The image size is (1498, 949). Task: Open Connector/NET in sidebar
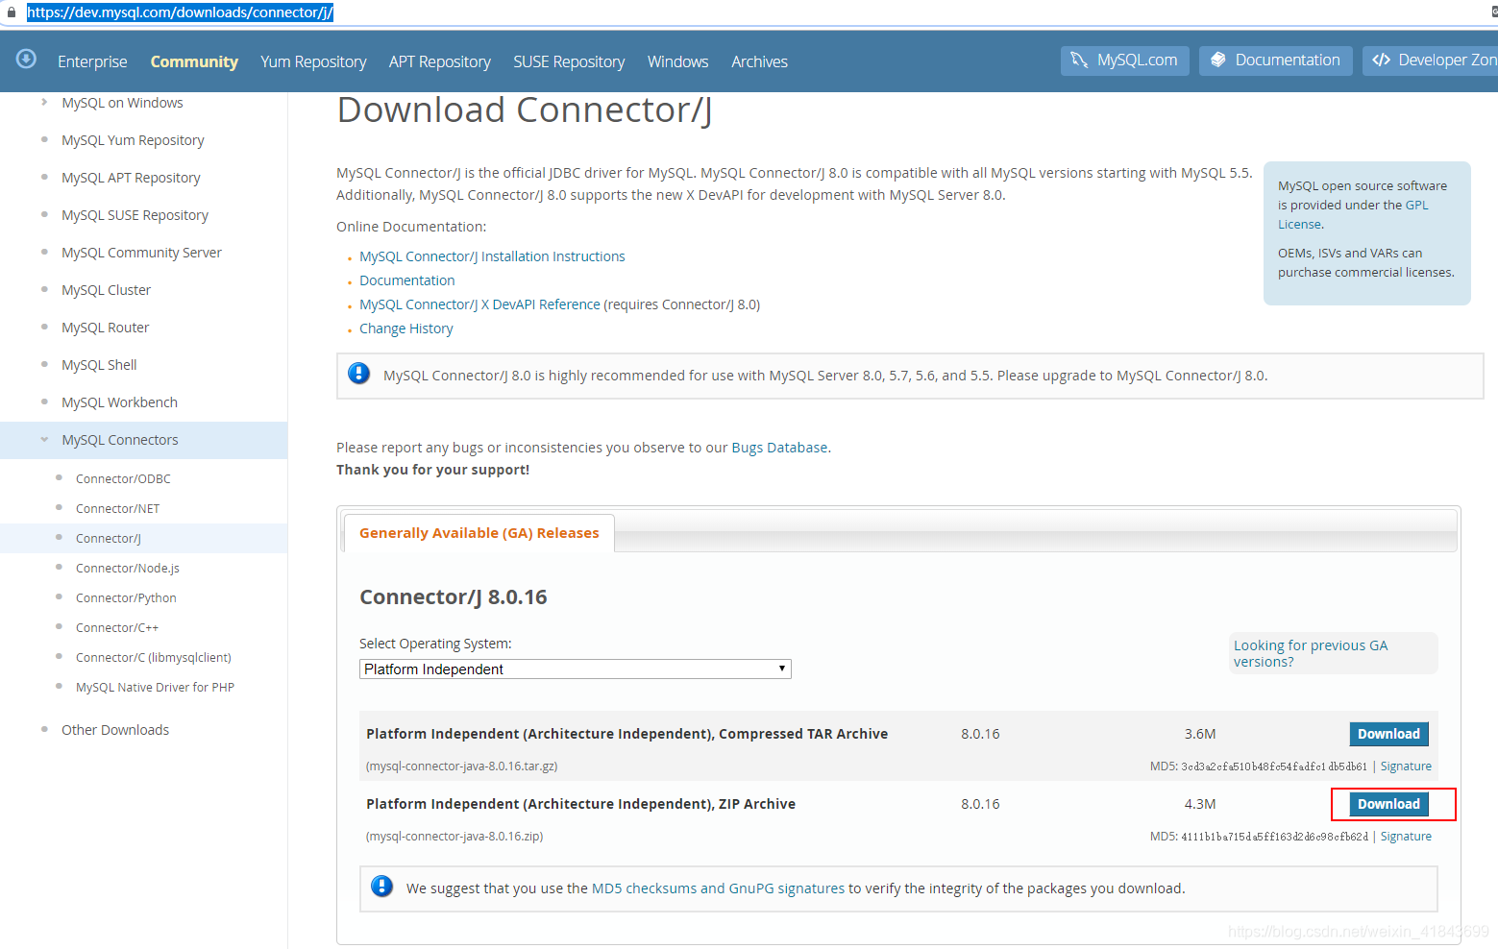[118, 508]
